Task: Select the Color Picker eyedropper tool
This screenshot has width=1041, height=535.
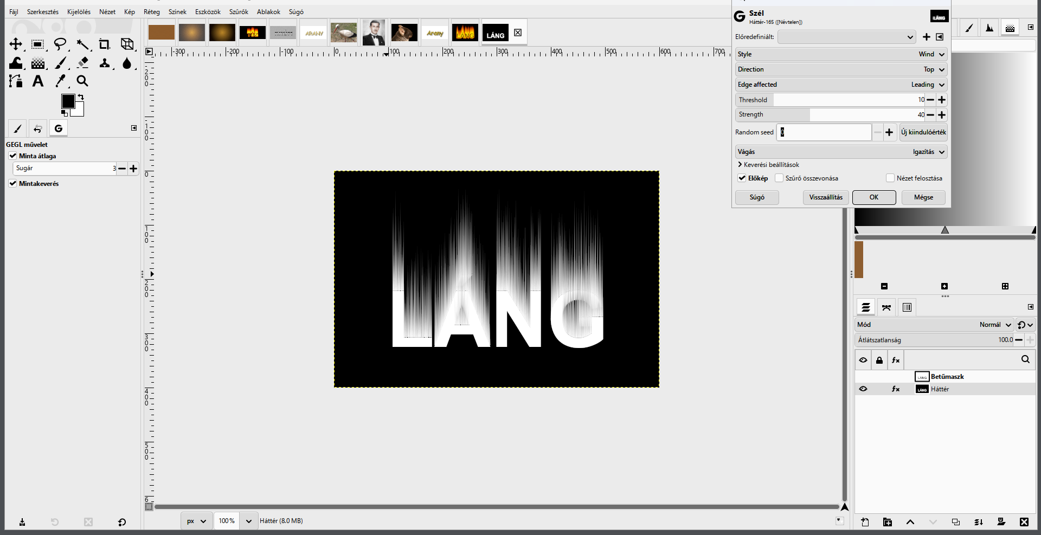Action: click(60, 81)
